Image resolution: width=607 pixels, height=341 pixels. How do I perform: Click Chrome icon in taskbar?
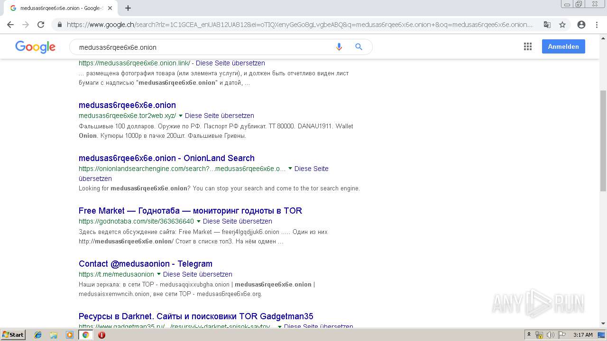[x=86, y=335]
